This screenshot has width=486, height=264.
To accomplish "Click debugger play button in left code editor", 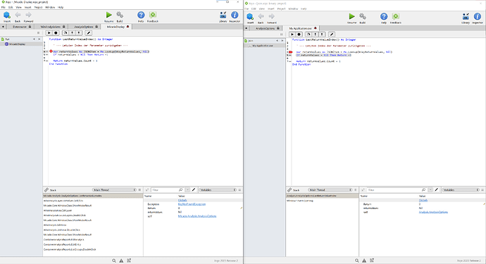I will [x=49, y=33].
